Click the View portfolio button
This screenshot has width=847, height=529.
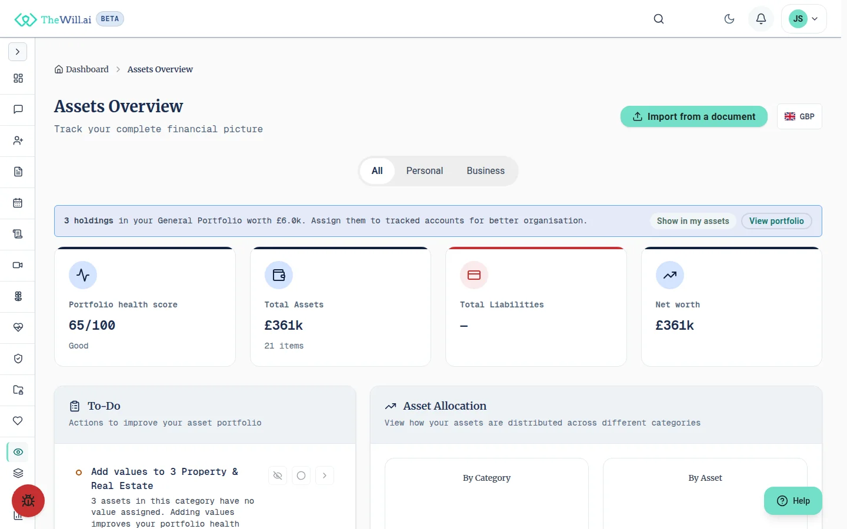tap(776, 221)
